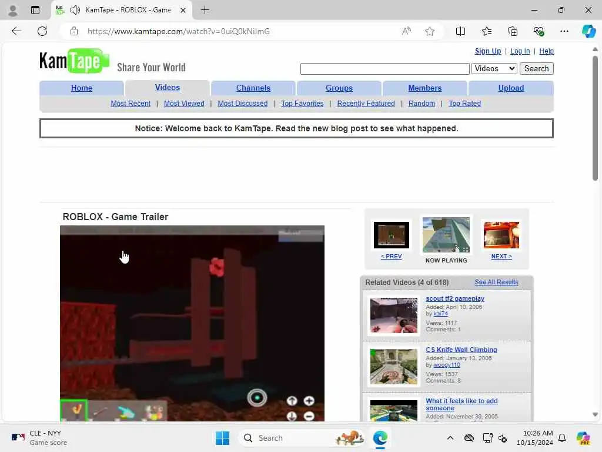Screen dimensions: 602x452
Task: Add page to favorites with star icon
Action: 430,31
